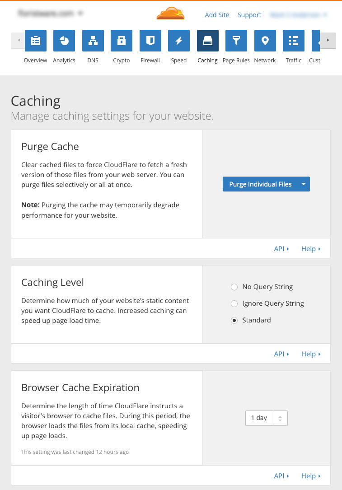
Task: Open the Firewall shield icon
Action: pos(150,41)
